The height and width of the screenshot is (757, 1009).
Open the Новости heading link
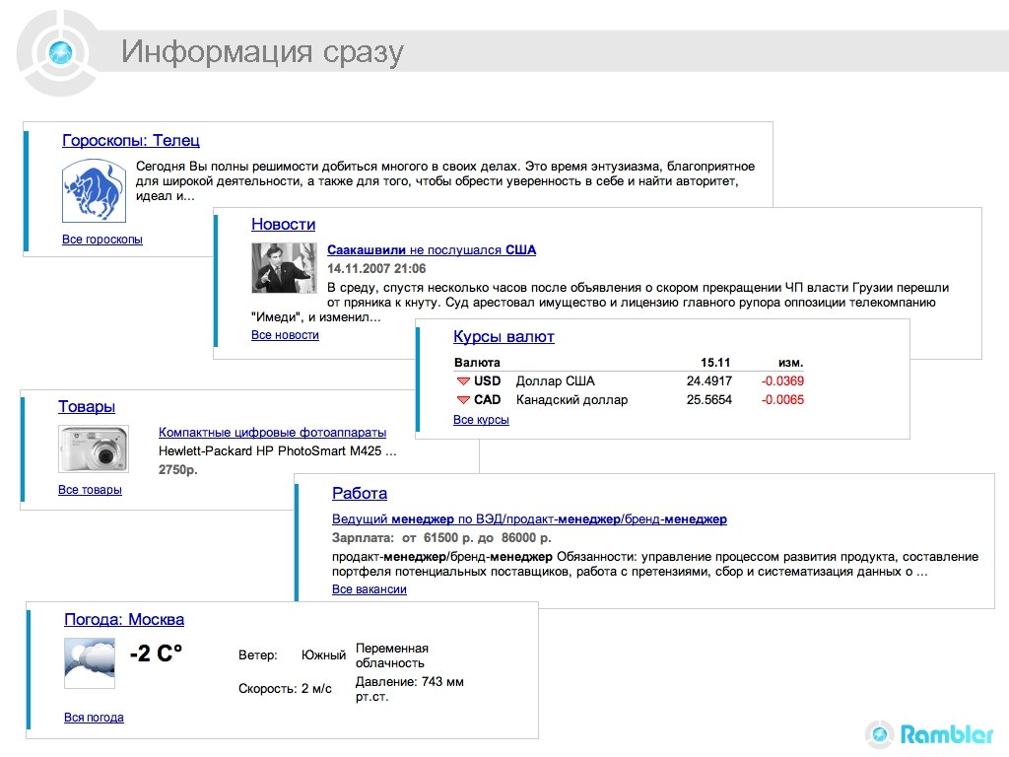(x=283, y=224)
